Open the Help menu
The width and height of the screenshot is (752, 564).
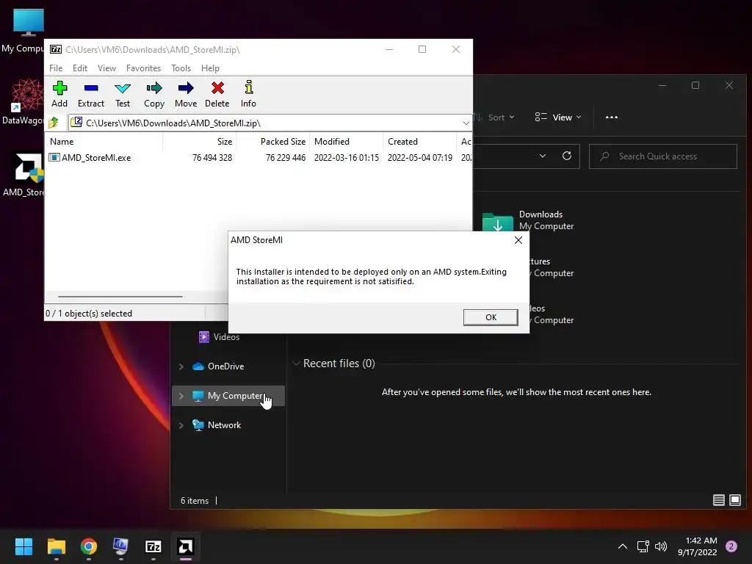click(210, 68)
